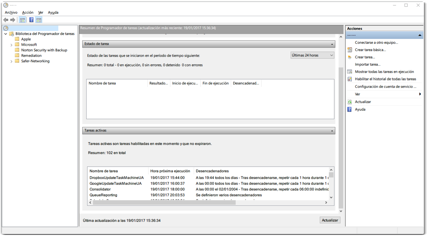Open the Archivo menu

[11, 13]
